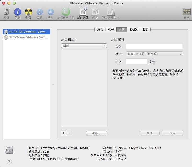
Task: Select the 42.95 GB VMware disk in sidebar
Action: [26, 32]
